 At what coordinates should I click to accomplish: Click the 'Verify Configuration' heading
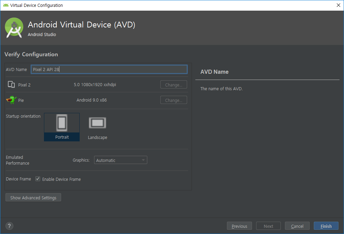pyautogui.click(x=31, y=55)
